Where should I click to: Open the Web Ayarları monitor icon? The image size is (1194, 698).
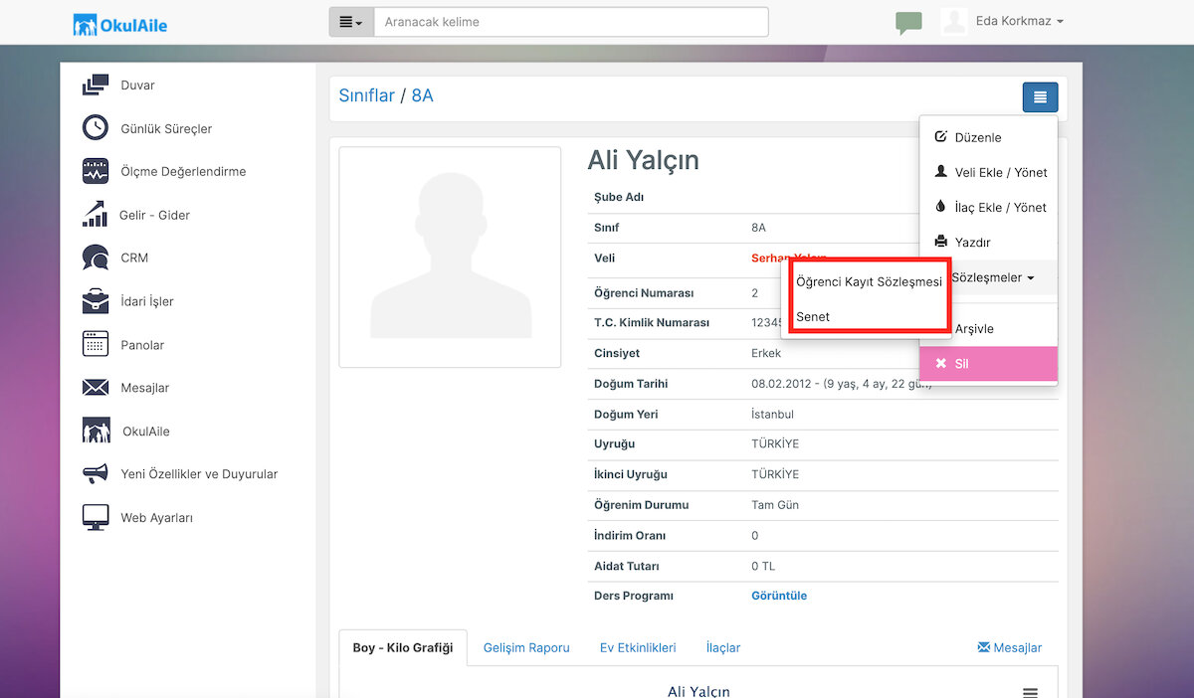pyautogui.click(x=96, y=517)
